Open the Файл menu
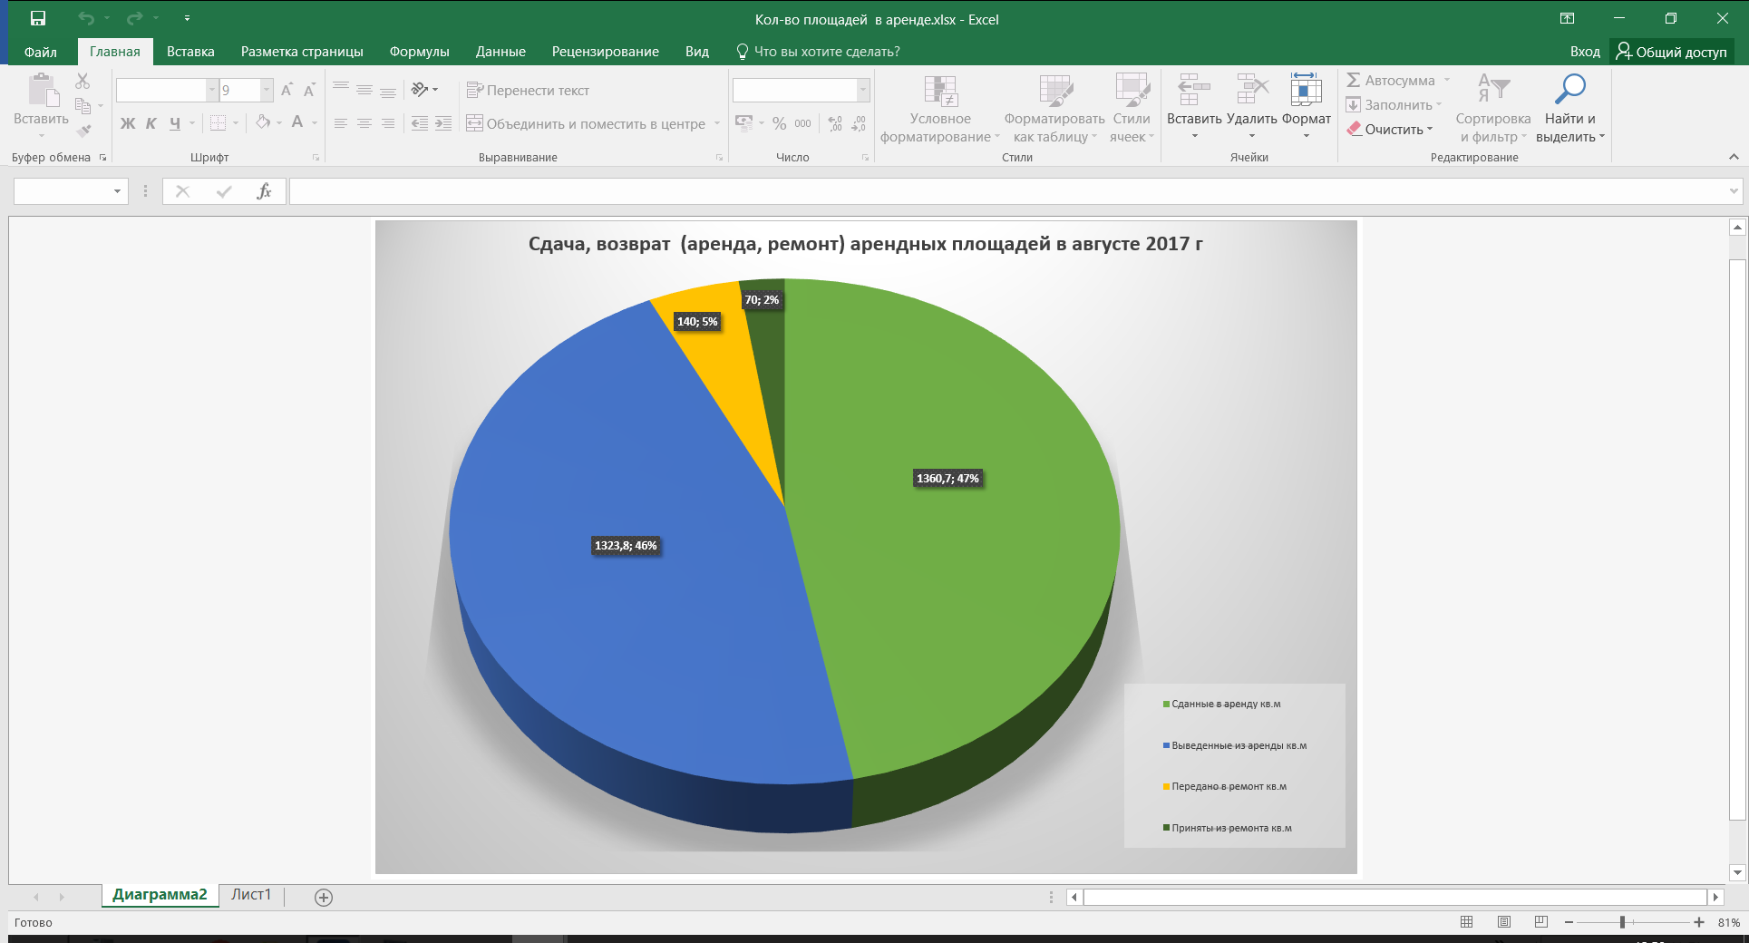 click(x=41, y=52)
